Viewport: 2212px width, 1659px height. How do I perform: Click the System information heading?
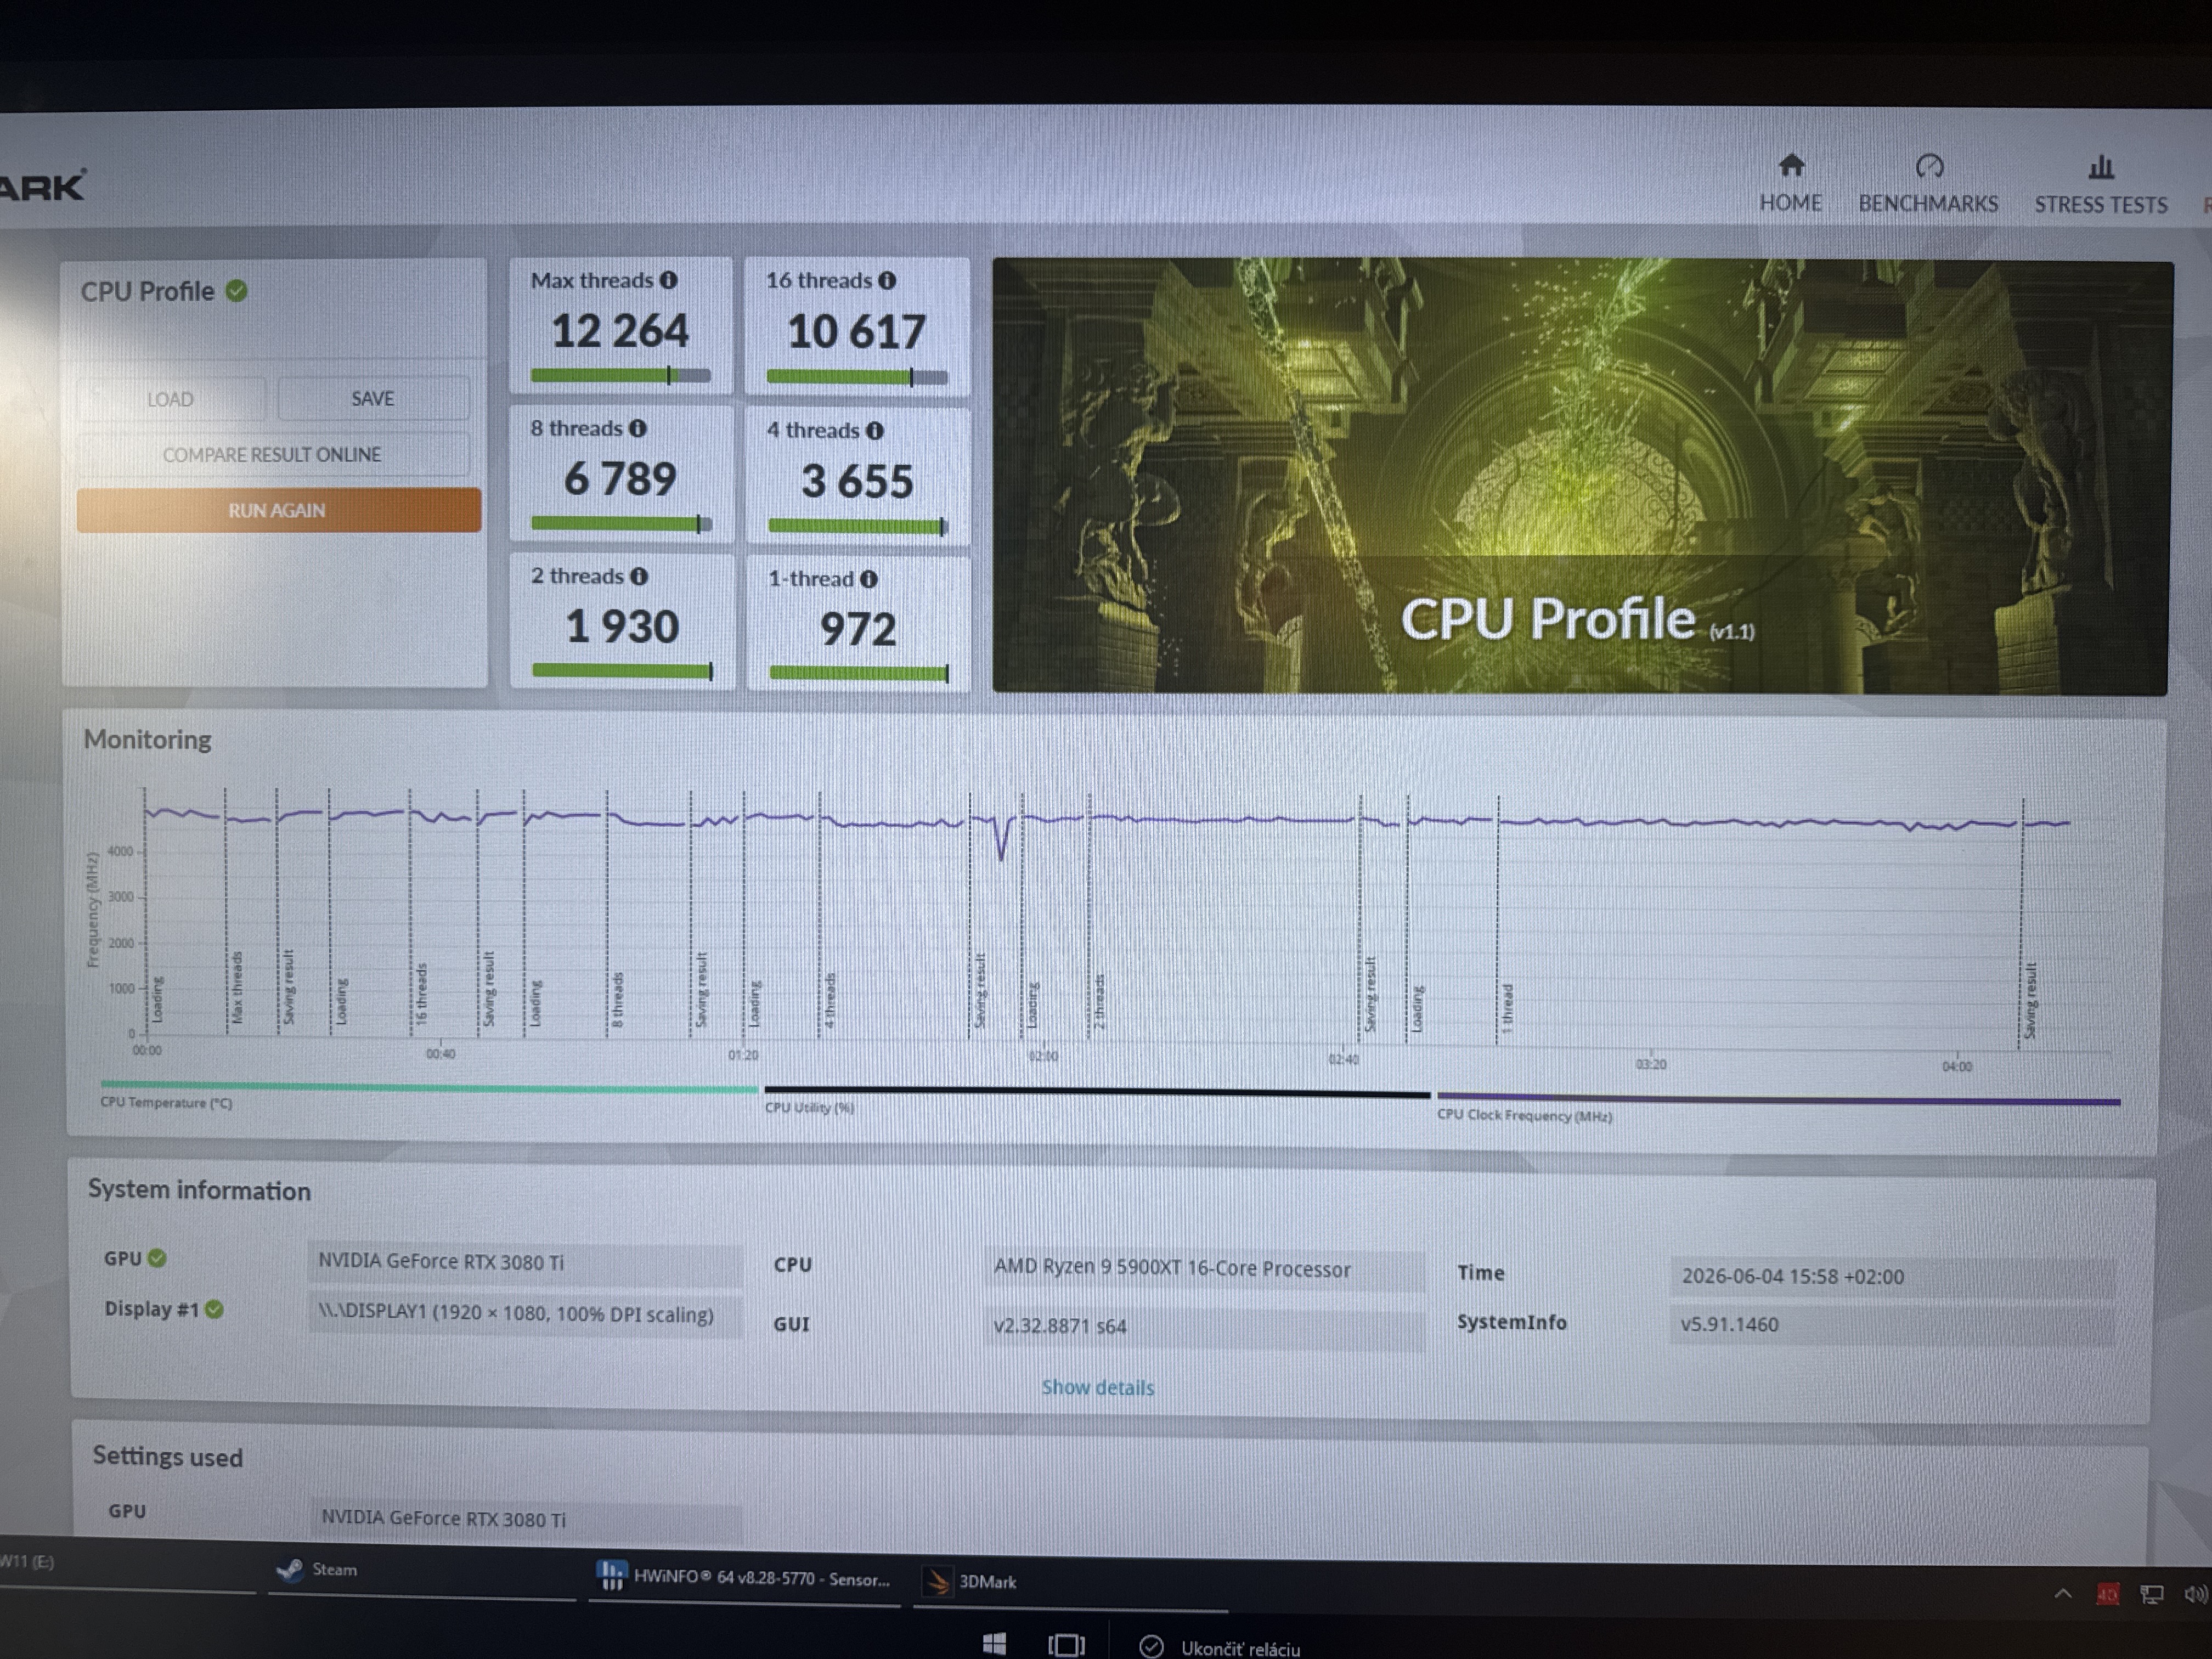200,1190
